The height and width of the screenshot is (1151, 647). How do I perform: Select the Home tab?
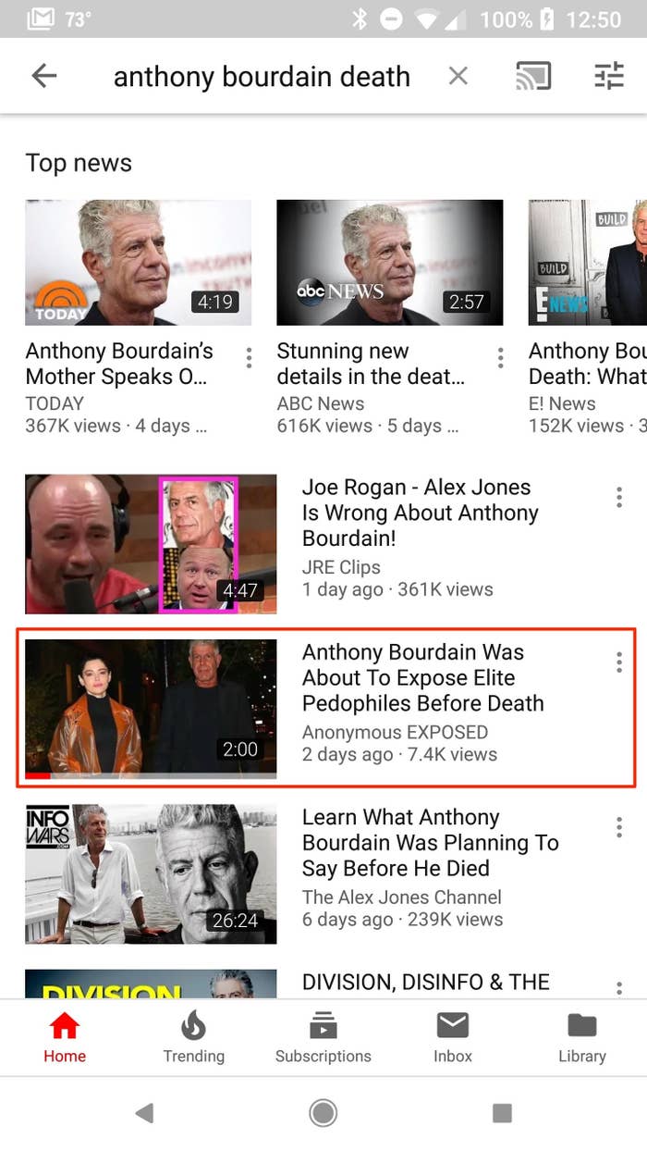(x=65, y=1037)
